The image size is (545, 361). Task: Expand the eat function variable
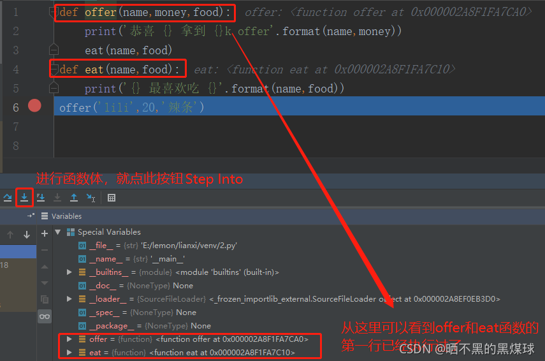pos(69,352)
